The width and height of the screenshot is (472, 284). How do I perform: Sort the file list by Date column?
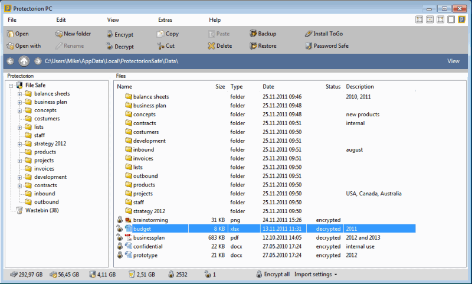(x=268, y=87)
